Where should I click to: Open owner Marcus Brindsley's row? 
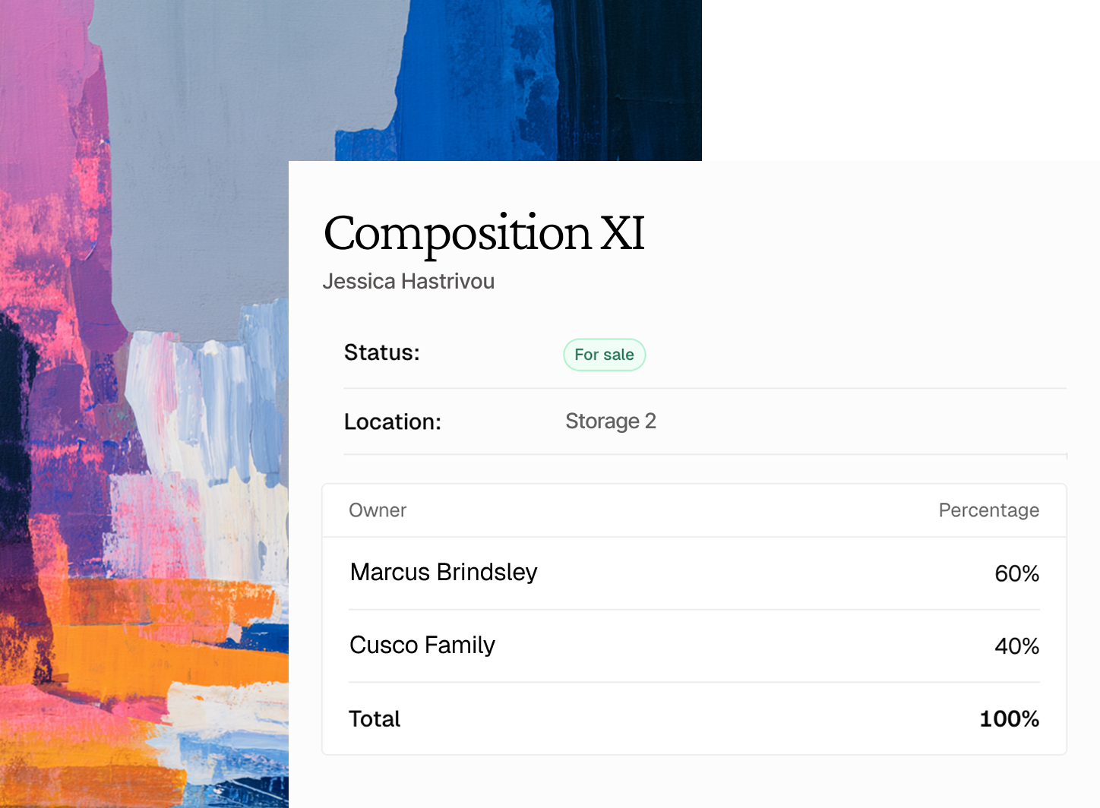click(x=444, y=573)
